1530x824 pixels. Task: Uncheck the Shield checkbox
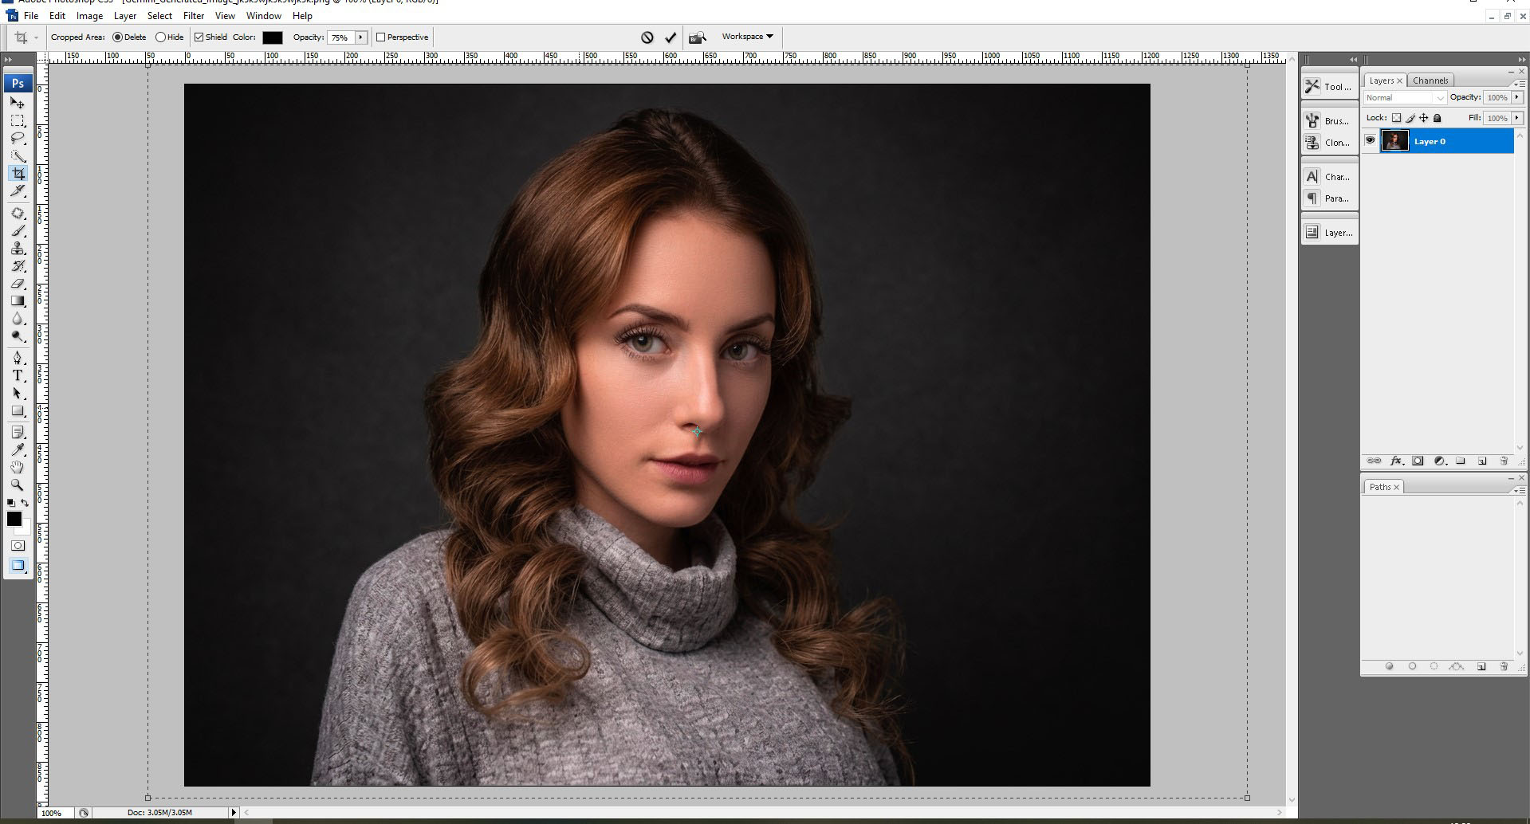tap(199, 37)
